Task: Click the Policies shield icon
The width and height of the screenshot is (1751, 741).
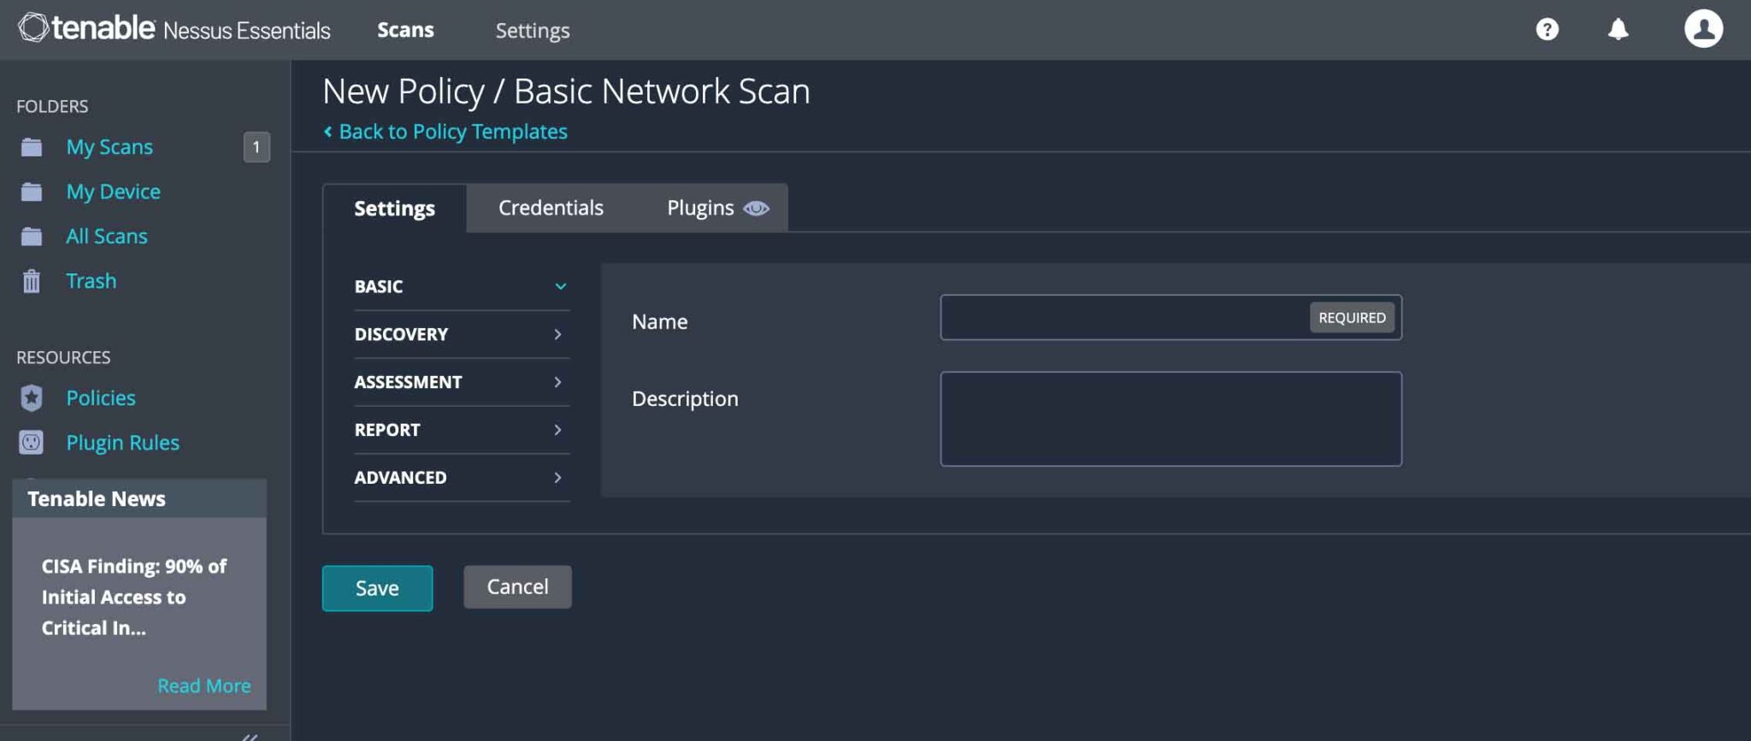Action: click(32, 397)
